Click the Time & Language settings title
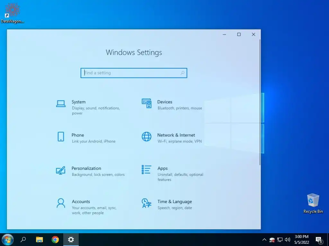Image resolution: width=329 pixels, height=246 pixels. point(174,202)
